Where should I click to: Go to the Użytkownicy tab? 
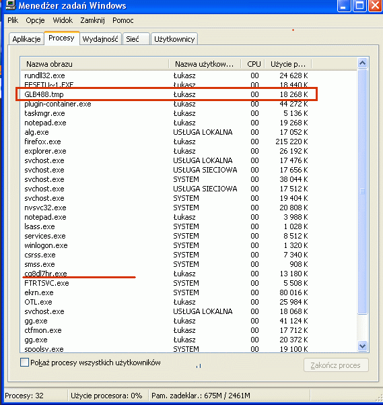[174, 39]
